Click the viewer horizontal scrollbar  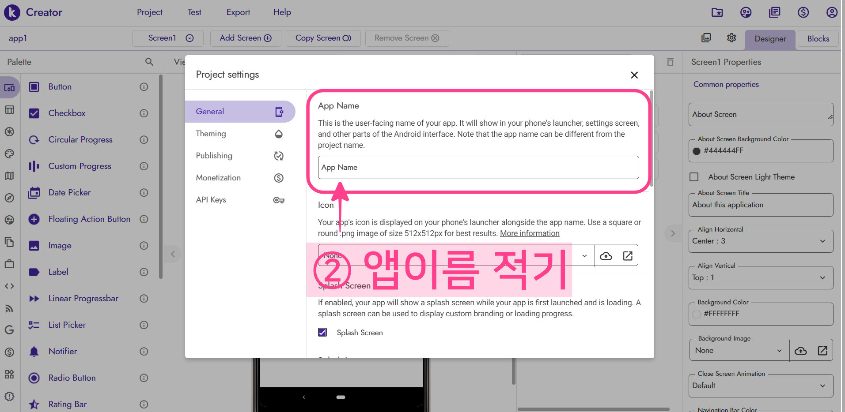click(x=593, y=409)
